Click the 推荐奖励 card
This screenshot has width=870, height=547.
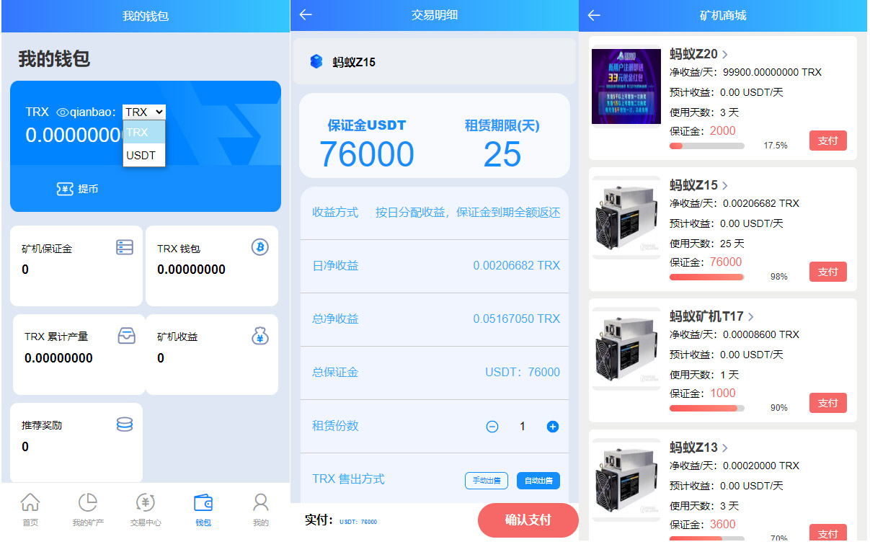pos(76,442)
